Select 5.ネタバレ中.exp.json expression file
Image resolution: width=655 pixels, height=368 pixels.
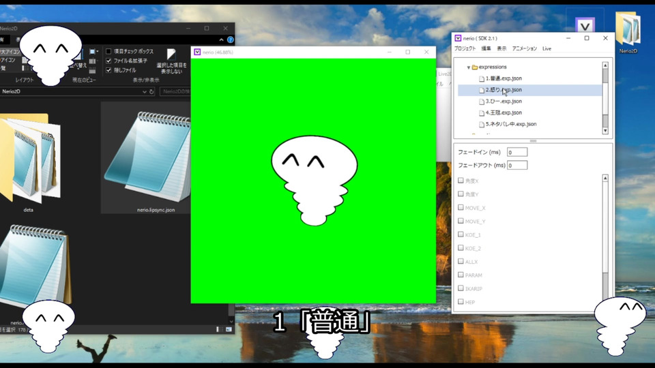[511, 124]
